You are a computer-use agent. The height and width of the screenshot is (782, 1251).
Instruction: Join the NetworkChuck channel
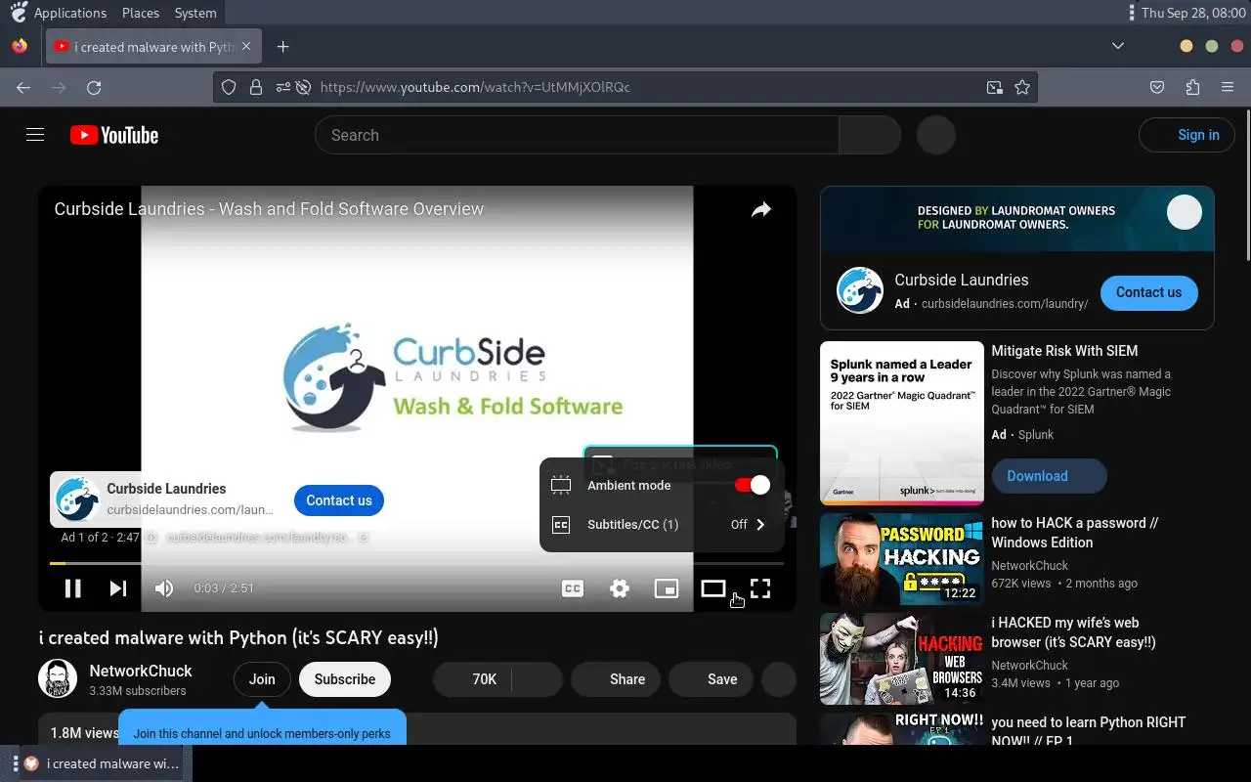coord(262,679)
